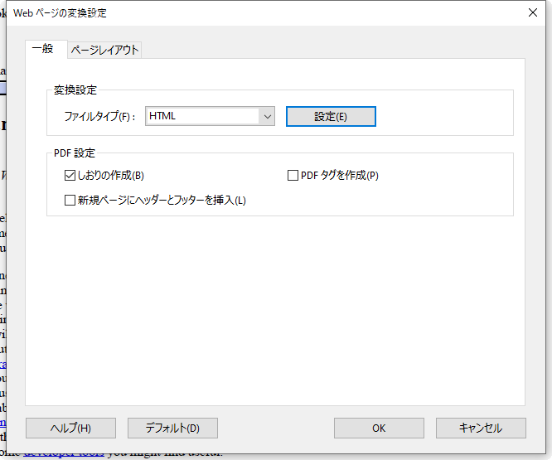Open help with the ヘルプ(H) button
The image size is (552, 460).
pyautogui.click(x=70, y=429)
